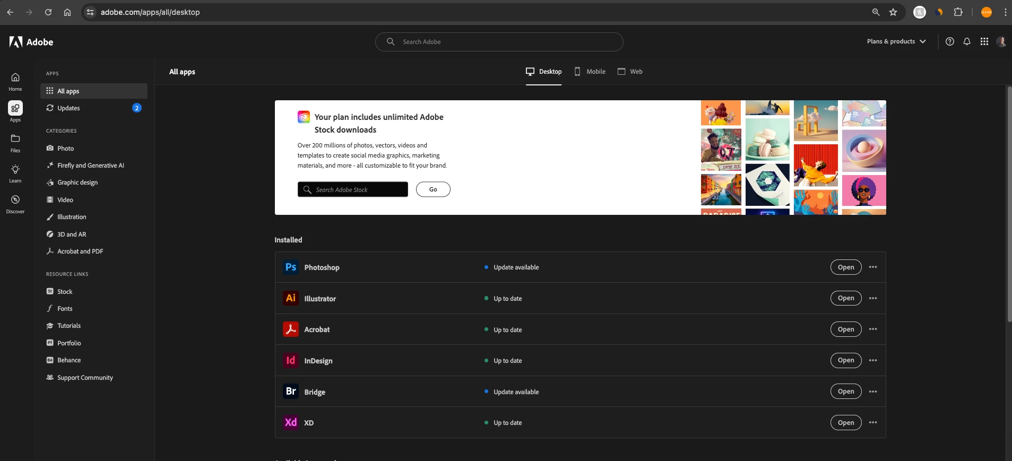Click the Photoshop Ps app icon
This screenshot has width=1012, height=461.
click(x=291, y=267)
